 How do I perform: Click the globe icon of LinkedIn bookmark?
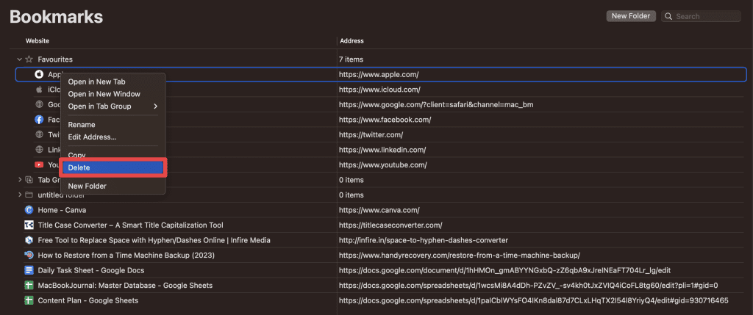[39, 150]
